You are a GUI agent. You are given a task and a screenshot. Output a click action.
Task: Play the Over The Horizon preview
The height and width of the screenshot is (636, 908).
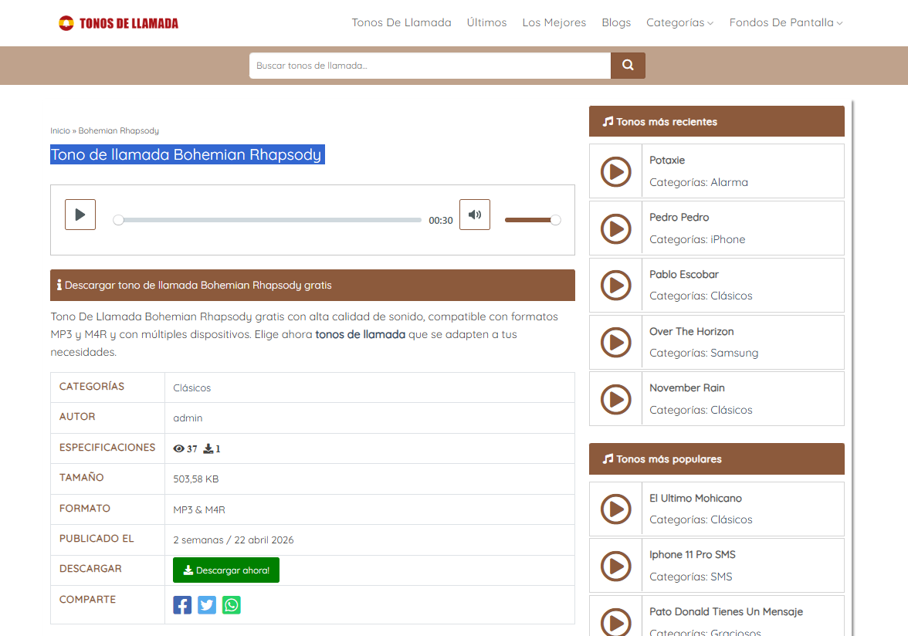click(615, 343)
